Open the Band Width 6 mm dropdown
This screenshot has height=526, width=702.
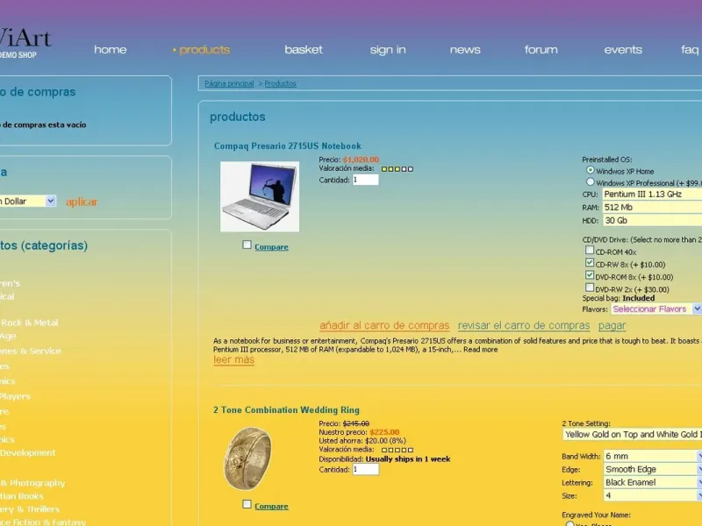(x=652, y=456)
